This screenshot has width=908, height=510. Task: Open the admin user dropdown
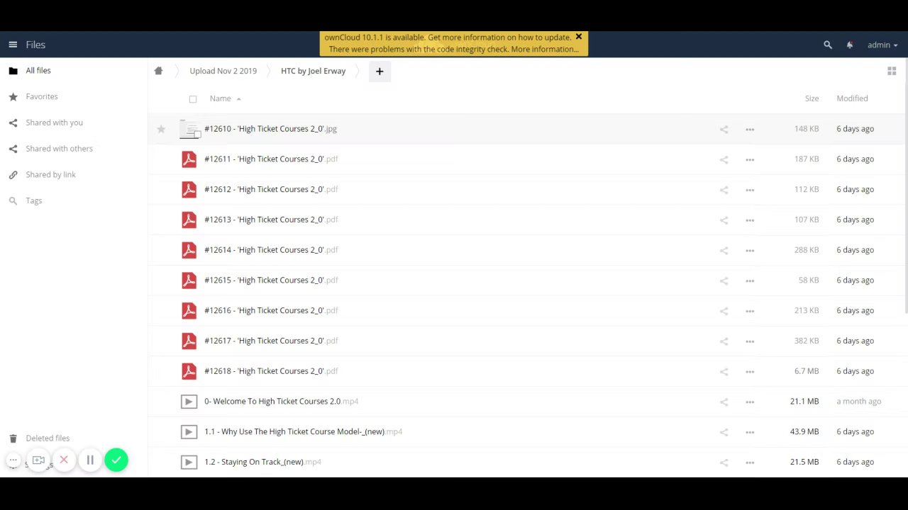(882, 45)
